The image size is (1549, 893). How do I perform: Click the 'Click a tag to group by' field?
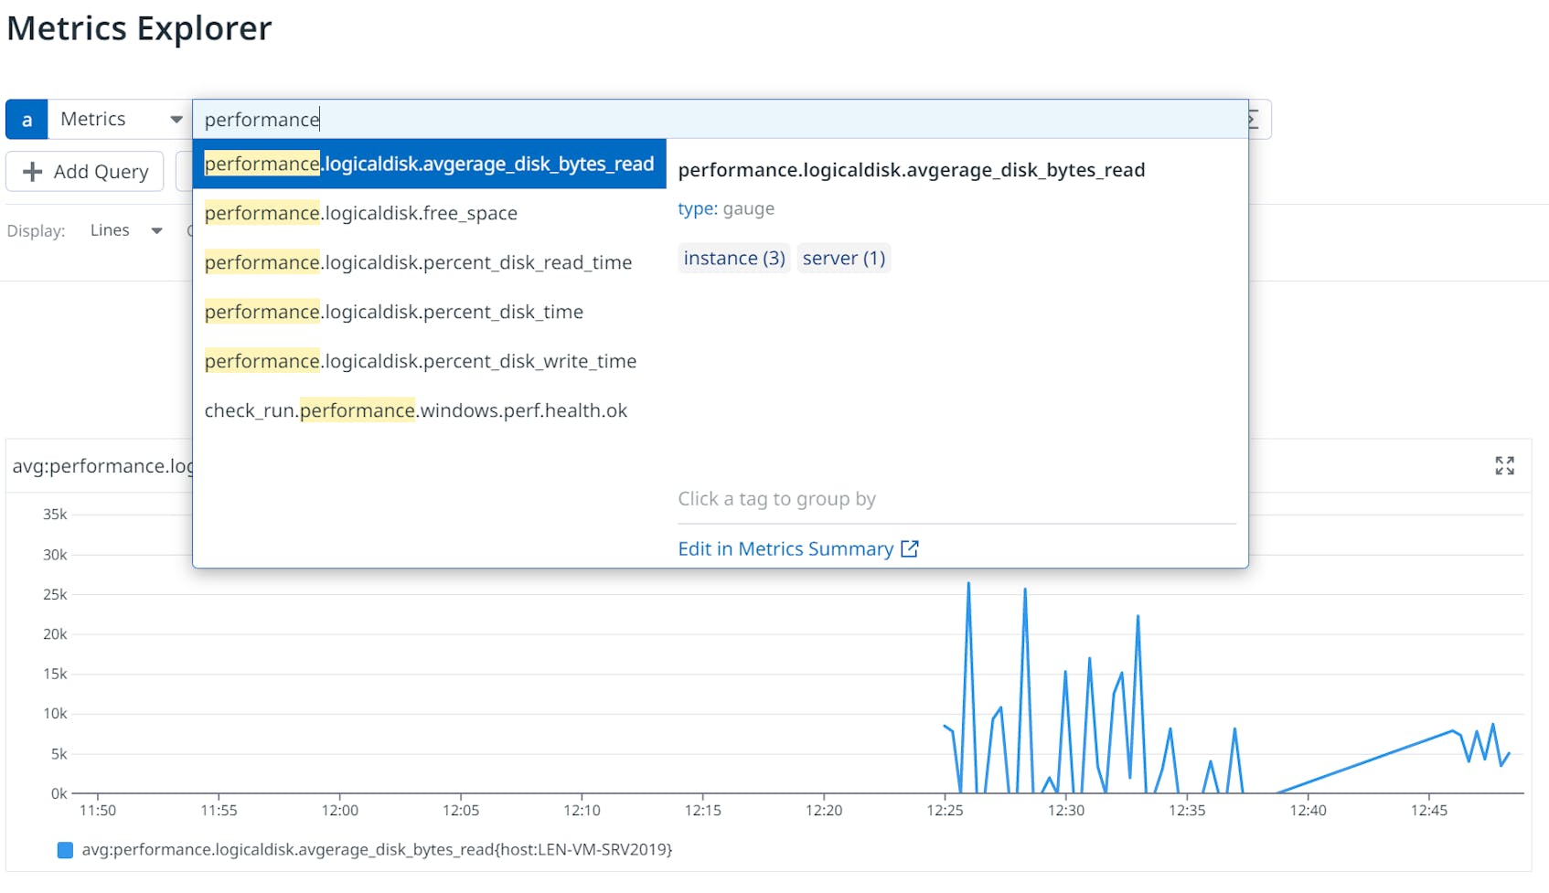(777, 499)
